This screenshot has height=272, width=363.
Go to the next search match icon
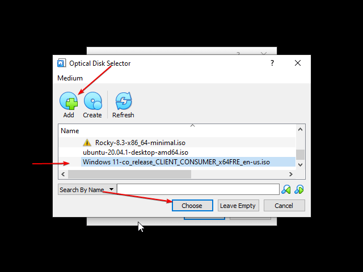point(299,189)
